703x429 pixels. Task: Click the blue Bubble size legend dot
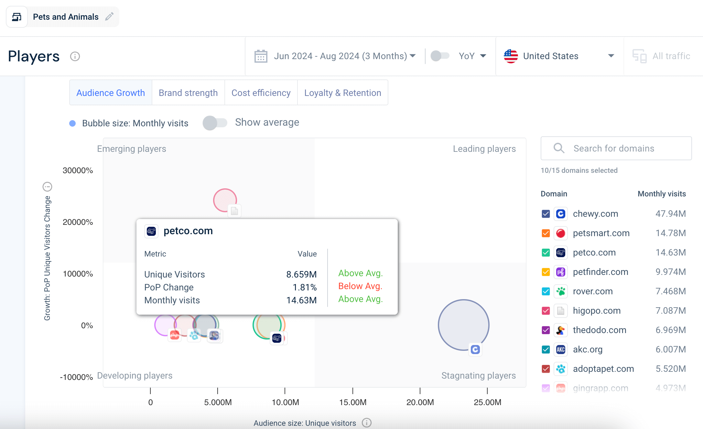pyautogui.click(x=72, y=123)
